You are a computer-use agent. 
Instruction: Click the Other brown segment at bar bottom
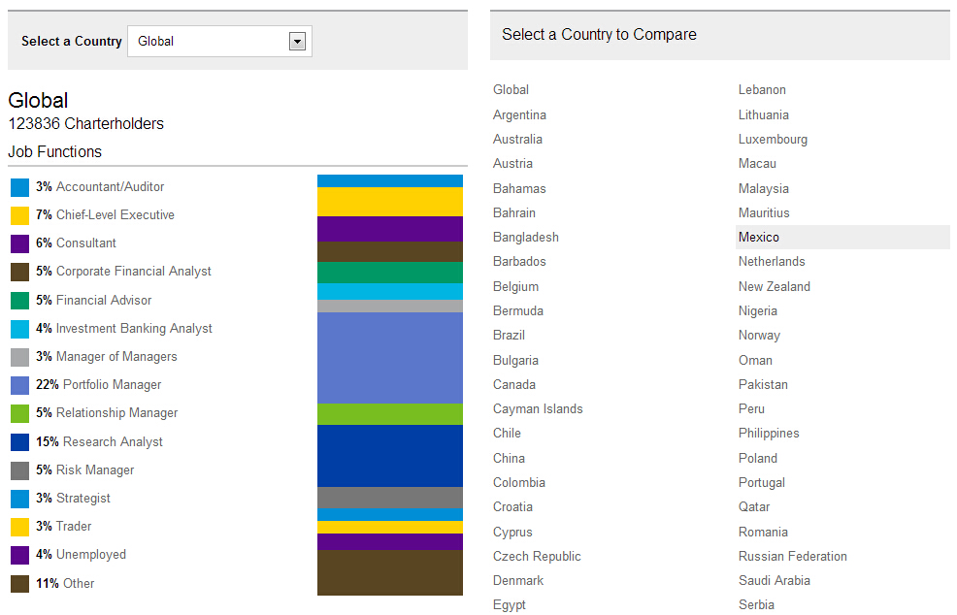click(x=389, y=572)
